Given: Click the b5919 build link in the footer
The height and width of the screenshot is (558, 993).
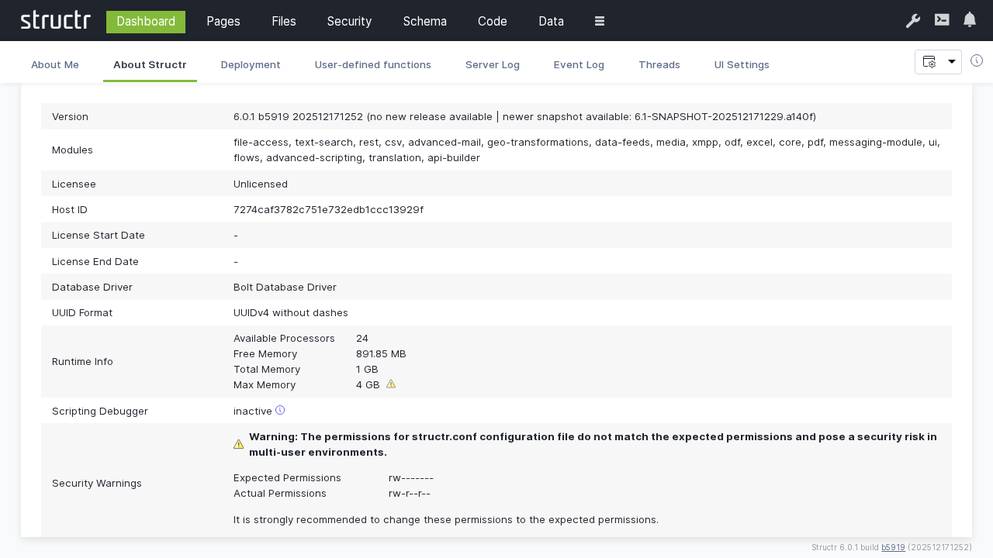Looking at the screenshot, I should pyautogui.click(x=893, y=547).
